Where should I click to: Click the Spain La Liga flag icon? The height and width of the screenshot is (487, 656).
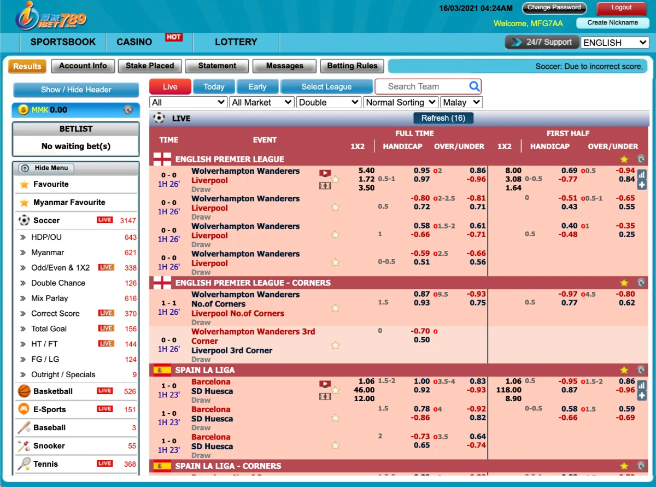(162, 370)
